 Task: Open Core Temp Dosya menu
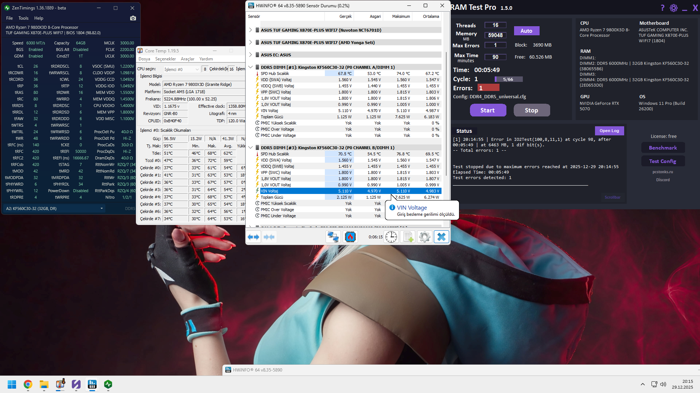tap(144, 59)
